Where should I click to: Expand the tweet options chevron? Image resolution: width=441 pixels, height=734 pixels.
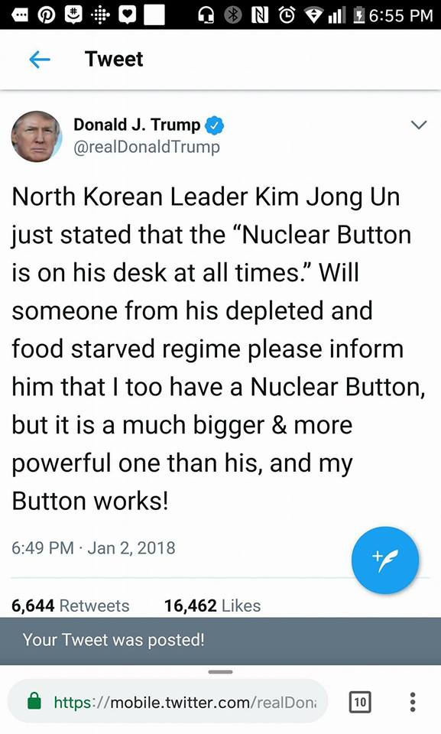(x=418, y=125)
